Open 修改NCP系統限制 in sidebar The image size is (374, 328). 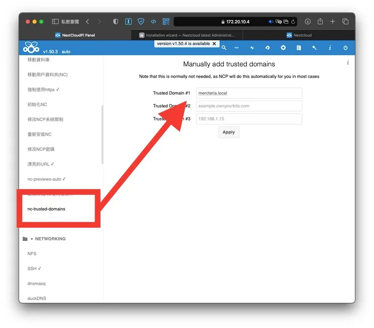tap(45, 119)
